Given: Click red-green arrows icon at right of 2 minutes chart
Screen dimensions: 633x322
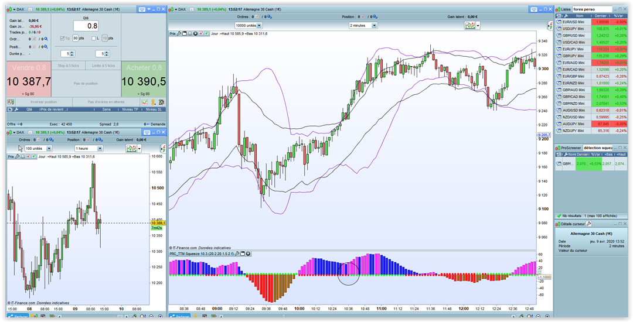Looking at the screenshot, I should click(x=549, y=26).
